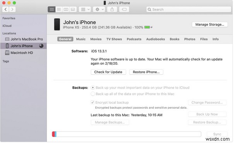Go forward with the right chevron button
This screenshot has height=143, width=234.
tap(12, 9)
